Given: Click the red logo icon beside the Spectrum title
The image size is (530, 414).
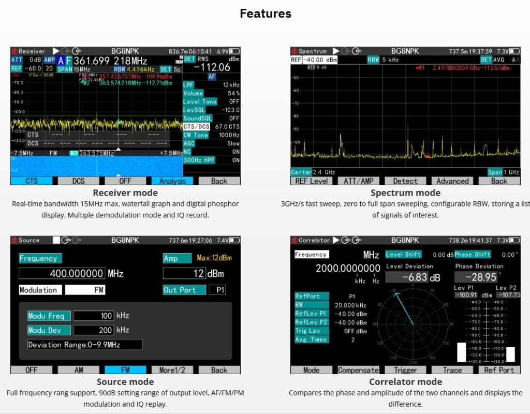Looking at the screenshot, I should (294, 51).
